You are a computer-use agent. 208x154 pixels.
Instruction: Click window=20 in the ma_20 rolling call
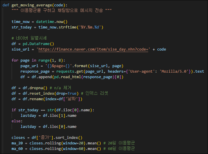pyautogui.click(x=73, y=143)
